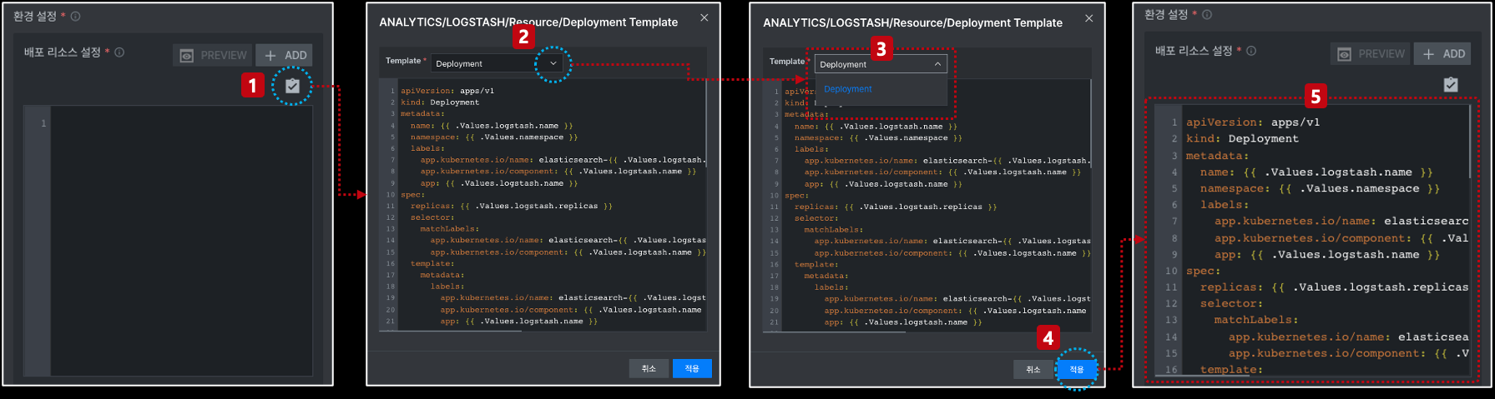Close the second Deployment Template dialog
The image size is (1495, 399).
pyautogui.click(x=704, y=17)
